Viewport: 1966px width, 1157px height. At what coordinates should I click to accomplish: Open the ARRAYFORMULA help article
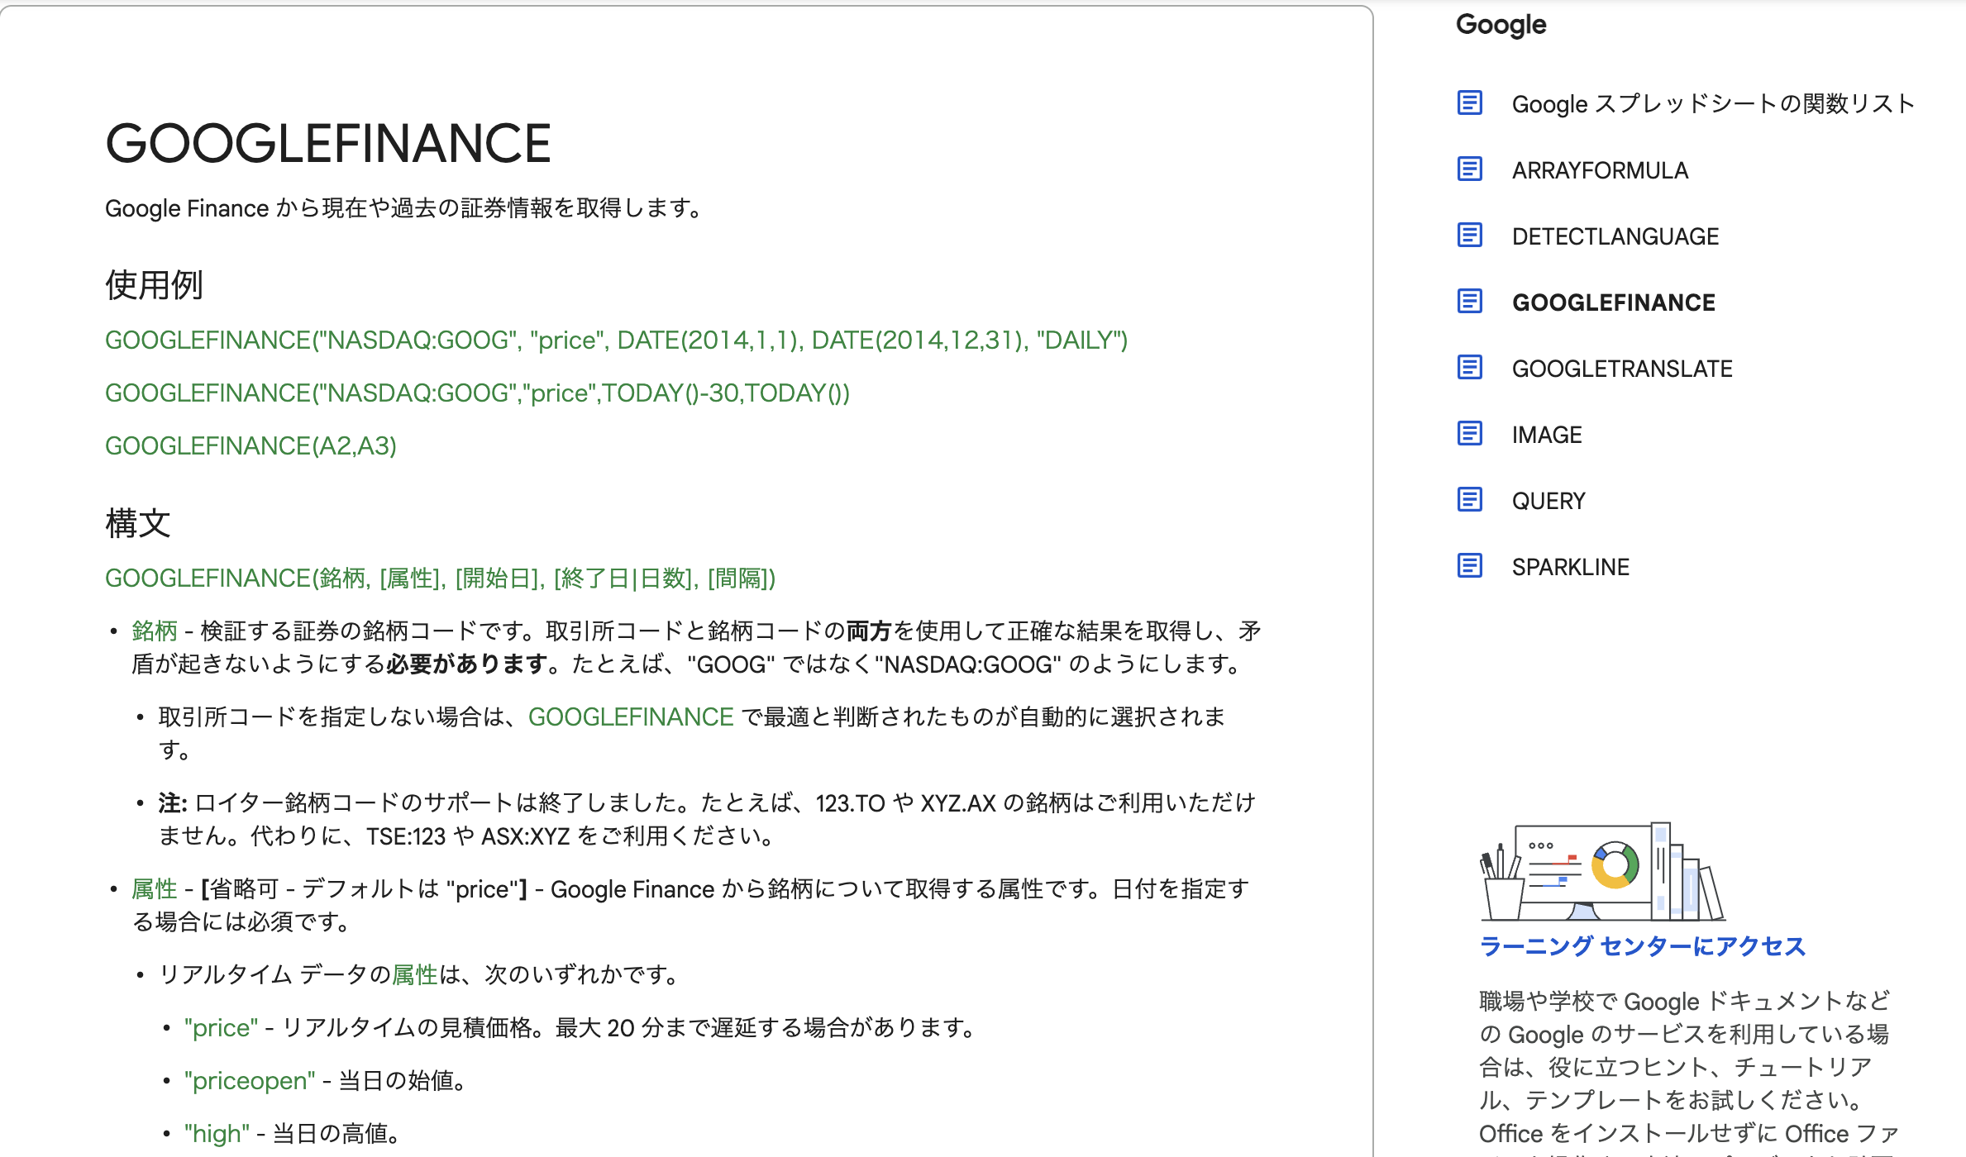tap(1601, 170)
